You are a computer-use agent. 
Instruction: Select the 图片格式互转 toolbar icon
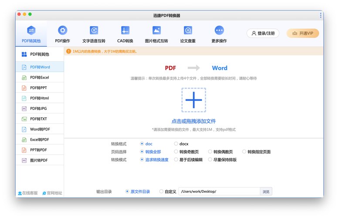[x=156, y=30]
